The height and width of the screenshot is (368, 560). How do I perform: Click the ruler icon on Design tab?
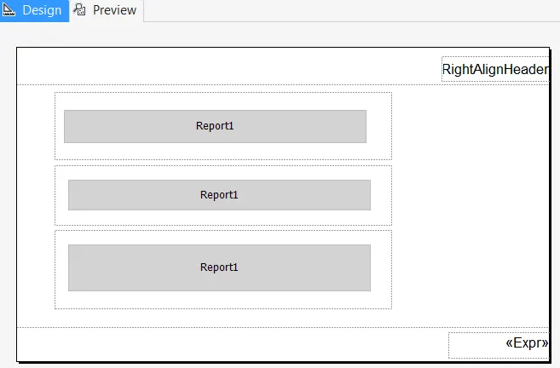click(9, 9)
